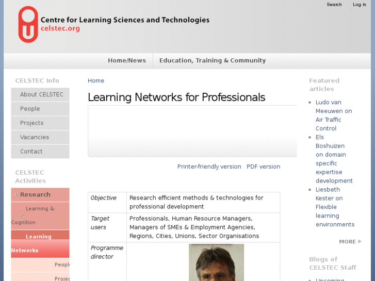Go to Projects in CELSTEC Info
Viewport: 375px width, 281px height.
[x=31, y=123]
